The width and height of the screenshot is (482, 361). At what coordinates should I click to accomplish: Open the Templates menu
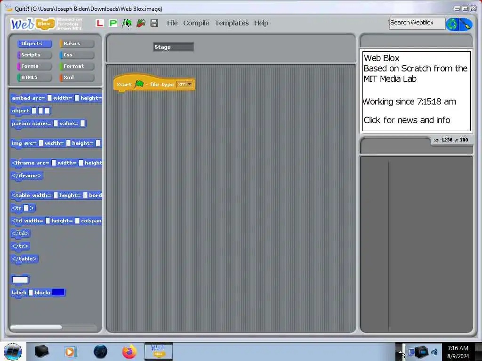coord(232,23)
